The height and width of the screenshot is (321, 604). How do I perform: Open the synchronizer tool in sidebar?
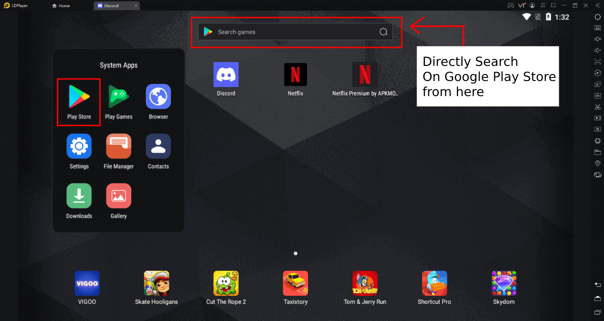[x=597, y=129]
